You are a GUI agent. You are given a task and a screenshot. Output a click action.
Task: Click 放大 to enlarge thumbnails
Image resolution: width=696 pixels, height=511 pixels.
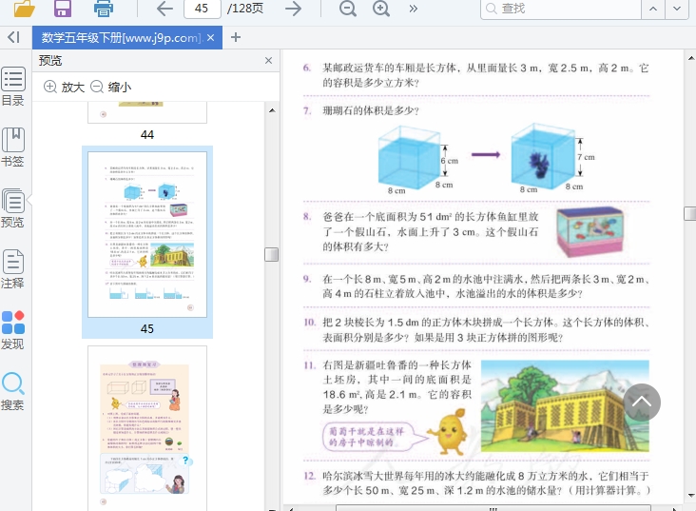pos(64,87)
